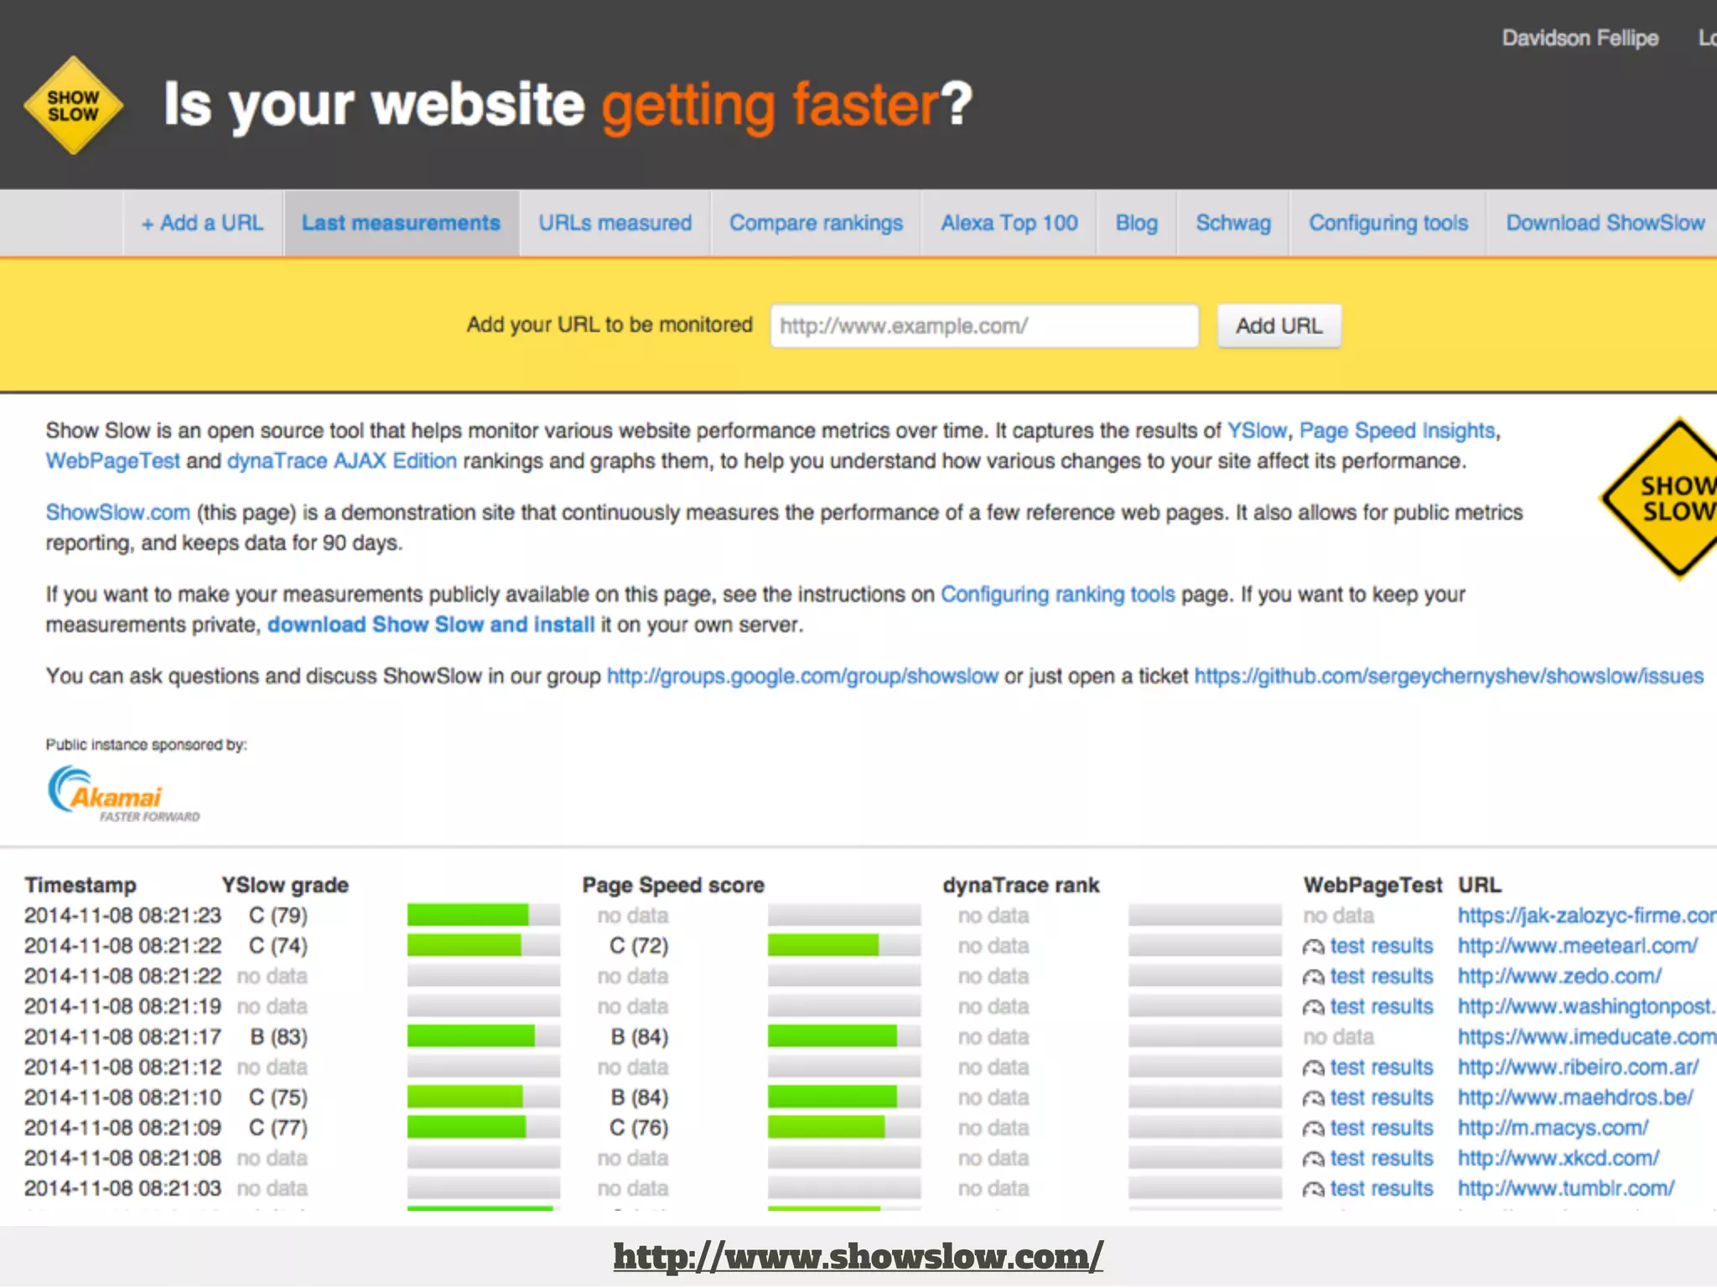Click the dynaTrace rank column header

1020,885
